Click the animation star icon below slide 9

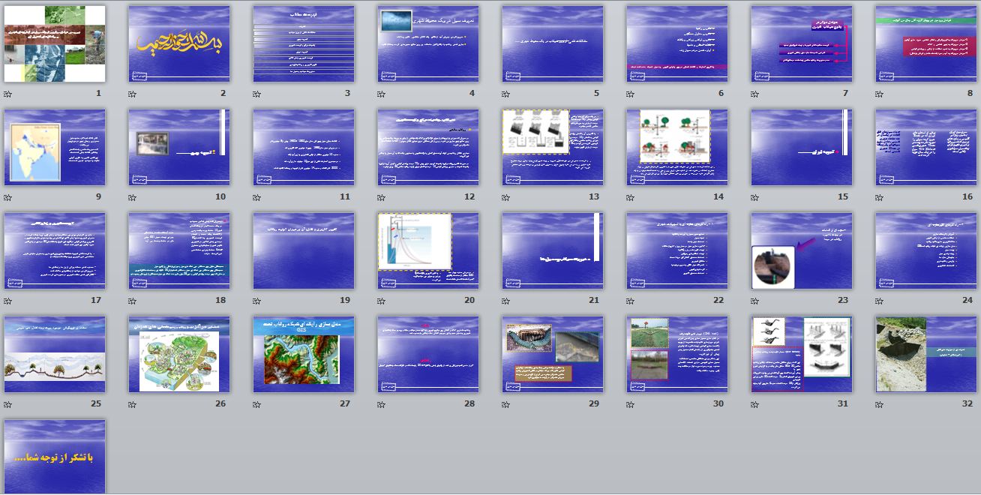7,198
